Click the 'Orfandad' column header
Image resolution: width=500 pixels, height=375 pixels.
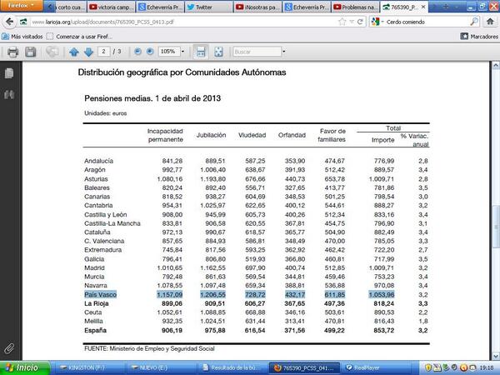292,135
